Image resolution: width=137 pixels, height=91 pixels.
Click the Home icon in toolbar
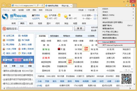[127, 5]
